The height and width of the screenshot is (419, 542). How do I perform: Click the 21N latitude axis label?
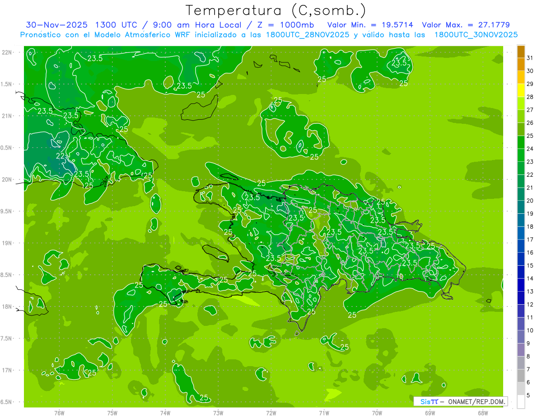[7, 116]
